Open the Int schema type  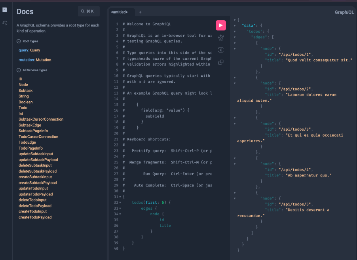pos(21,114)
